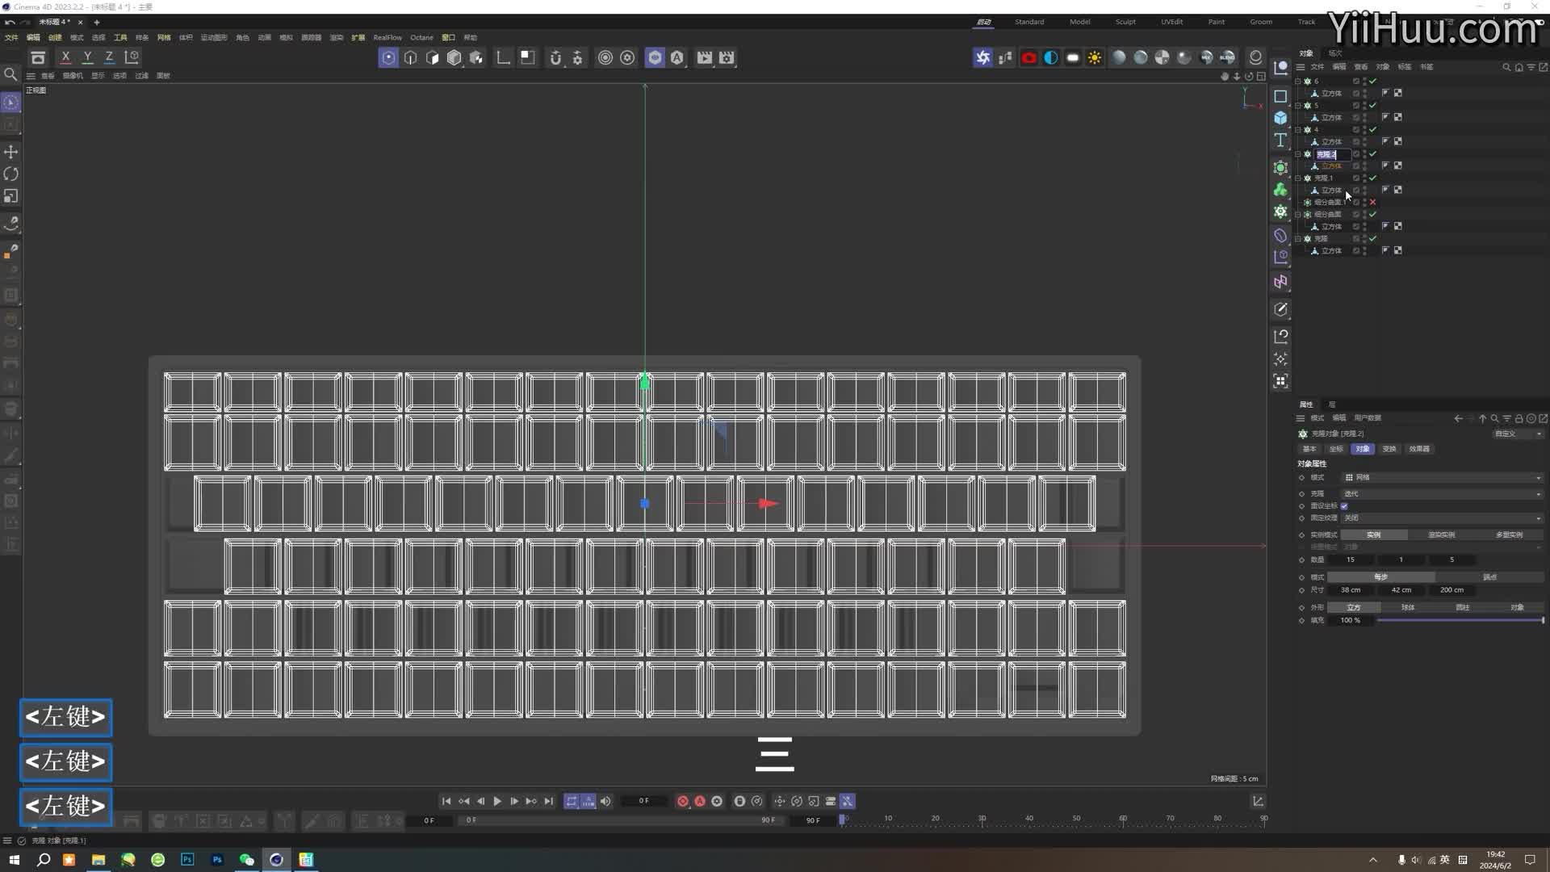Select the Rotate tool in left toolbar

[x=11, y=174]
